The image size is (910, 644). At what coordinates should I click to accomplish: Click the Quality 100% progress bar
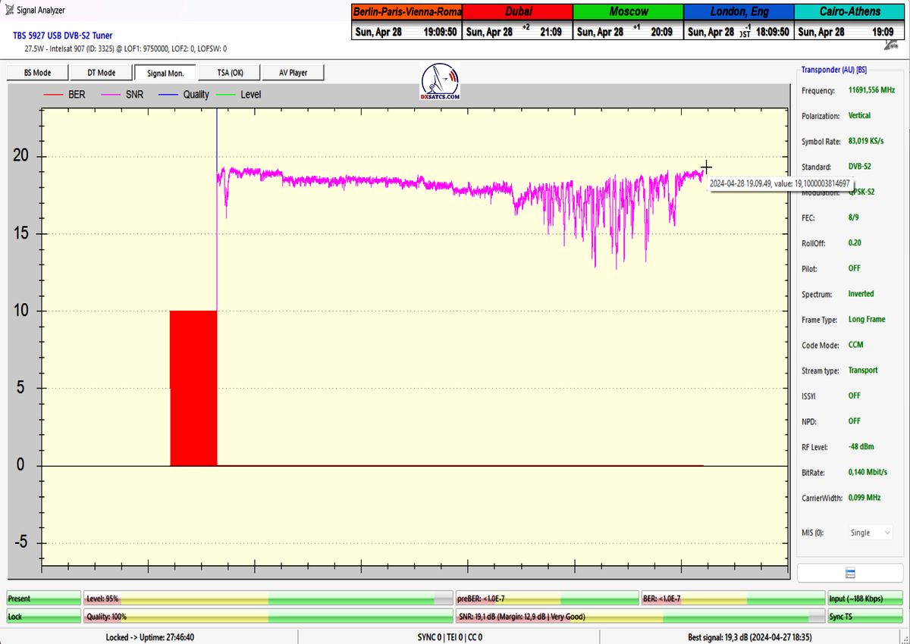[x=268, y=617]
